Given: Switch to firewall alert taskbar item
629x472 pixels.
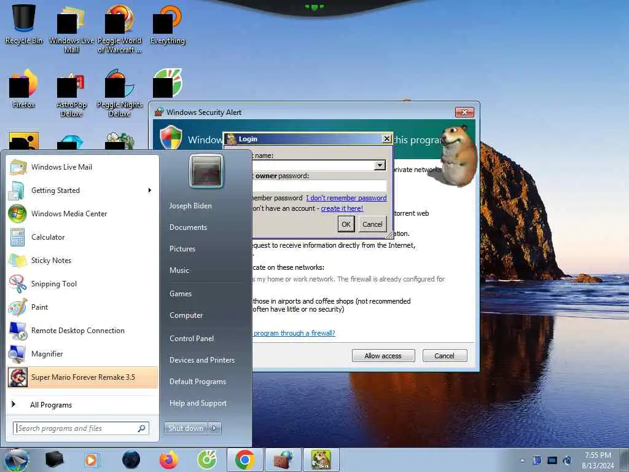Looking at the screenshot, I should (x=284, y=460).
